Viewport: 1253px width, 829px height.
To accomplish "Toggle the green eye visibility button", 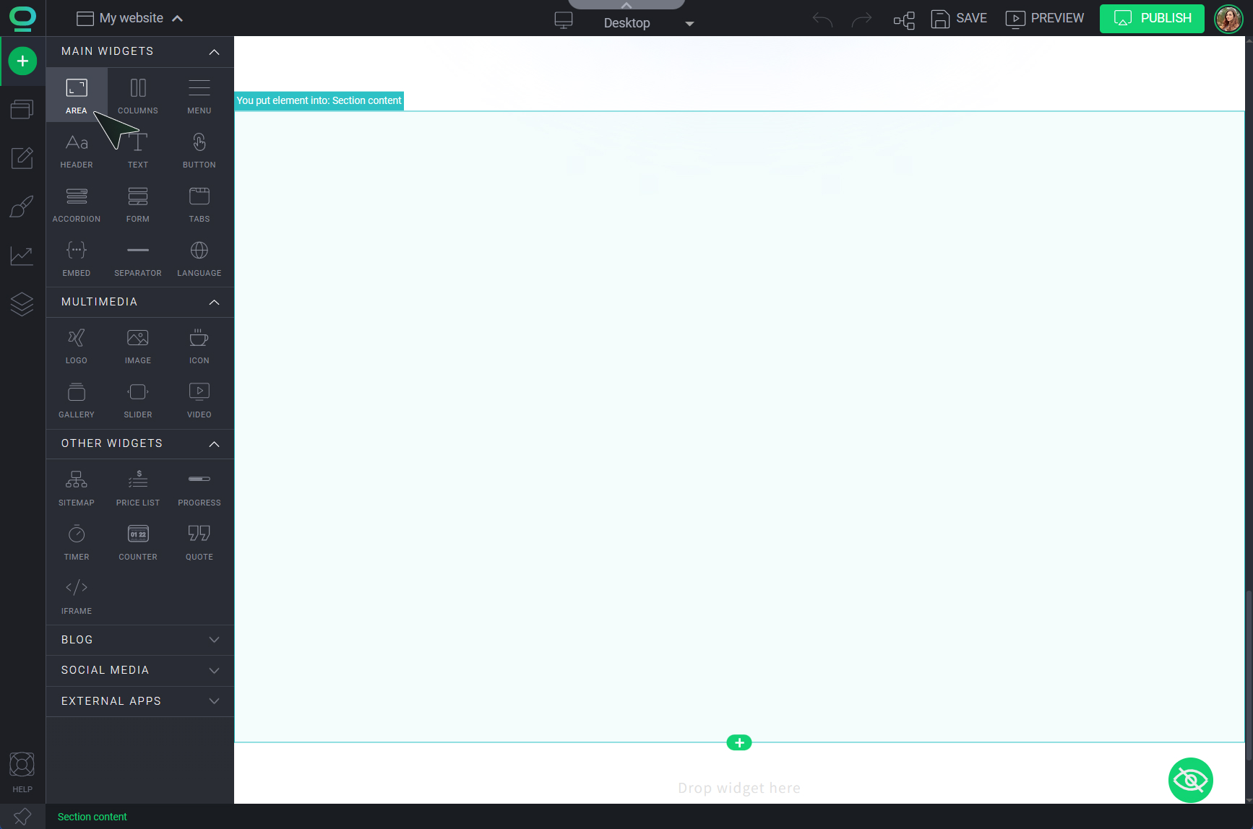I will (x=1190, y=780).
